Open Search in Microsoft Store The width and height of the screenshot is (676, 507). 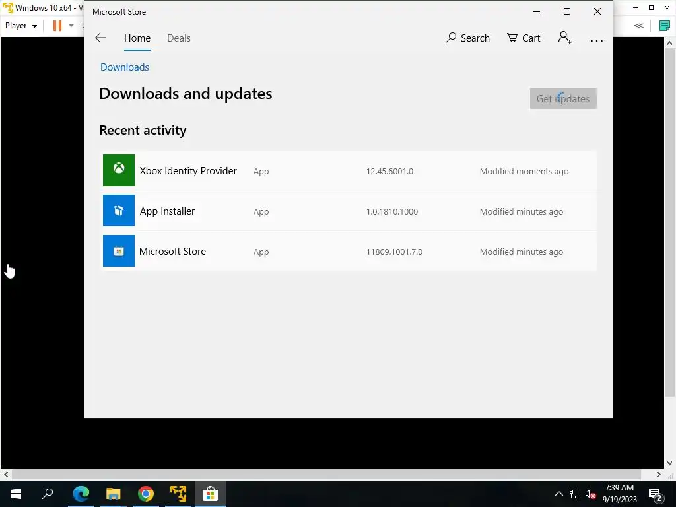point(468,38)
